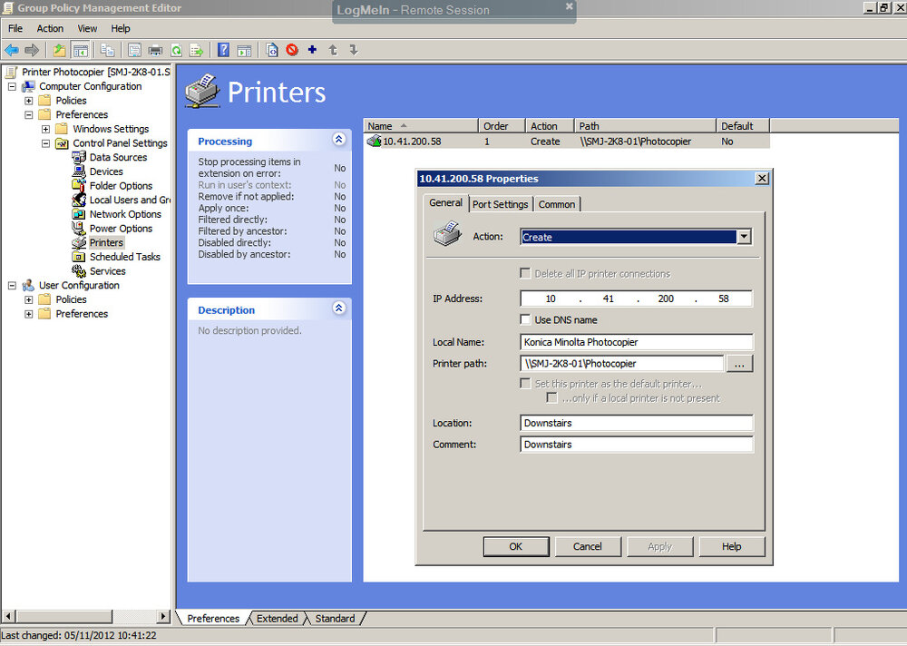Check Delete all IP printer connections
This screenshot has width=907, height=646.
tap(523, 273)
